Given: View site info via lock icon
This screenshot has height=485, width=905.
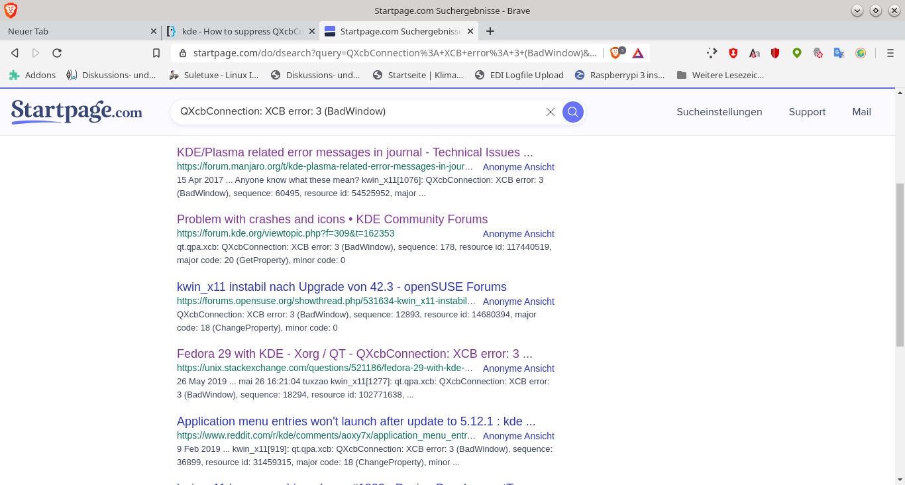Looking at the screenshot, I should [182, 53].
